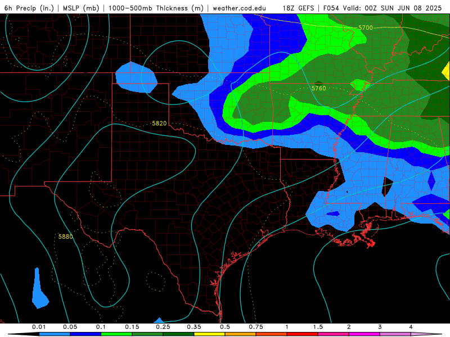
Task: Click the 'MSLP (mb)' title text
Action: pyautogui.click(x=81, y=8)
